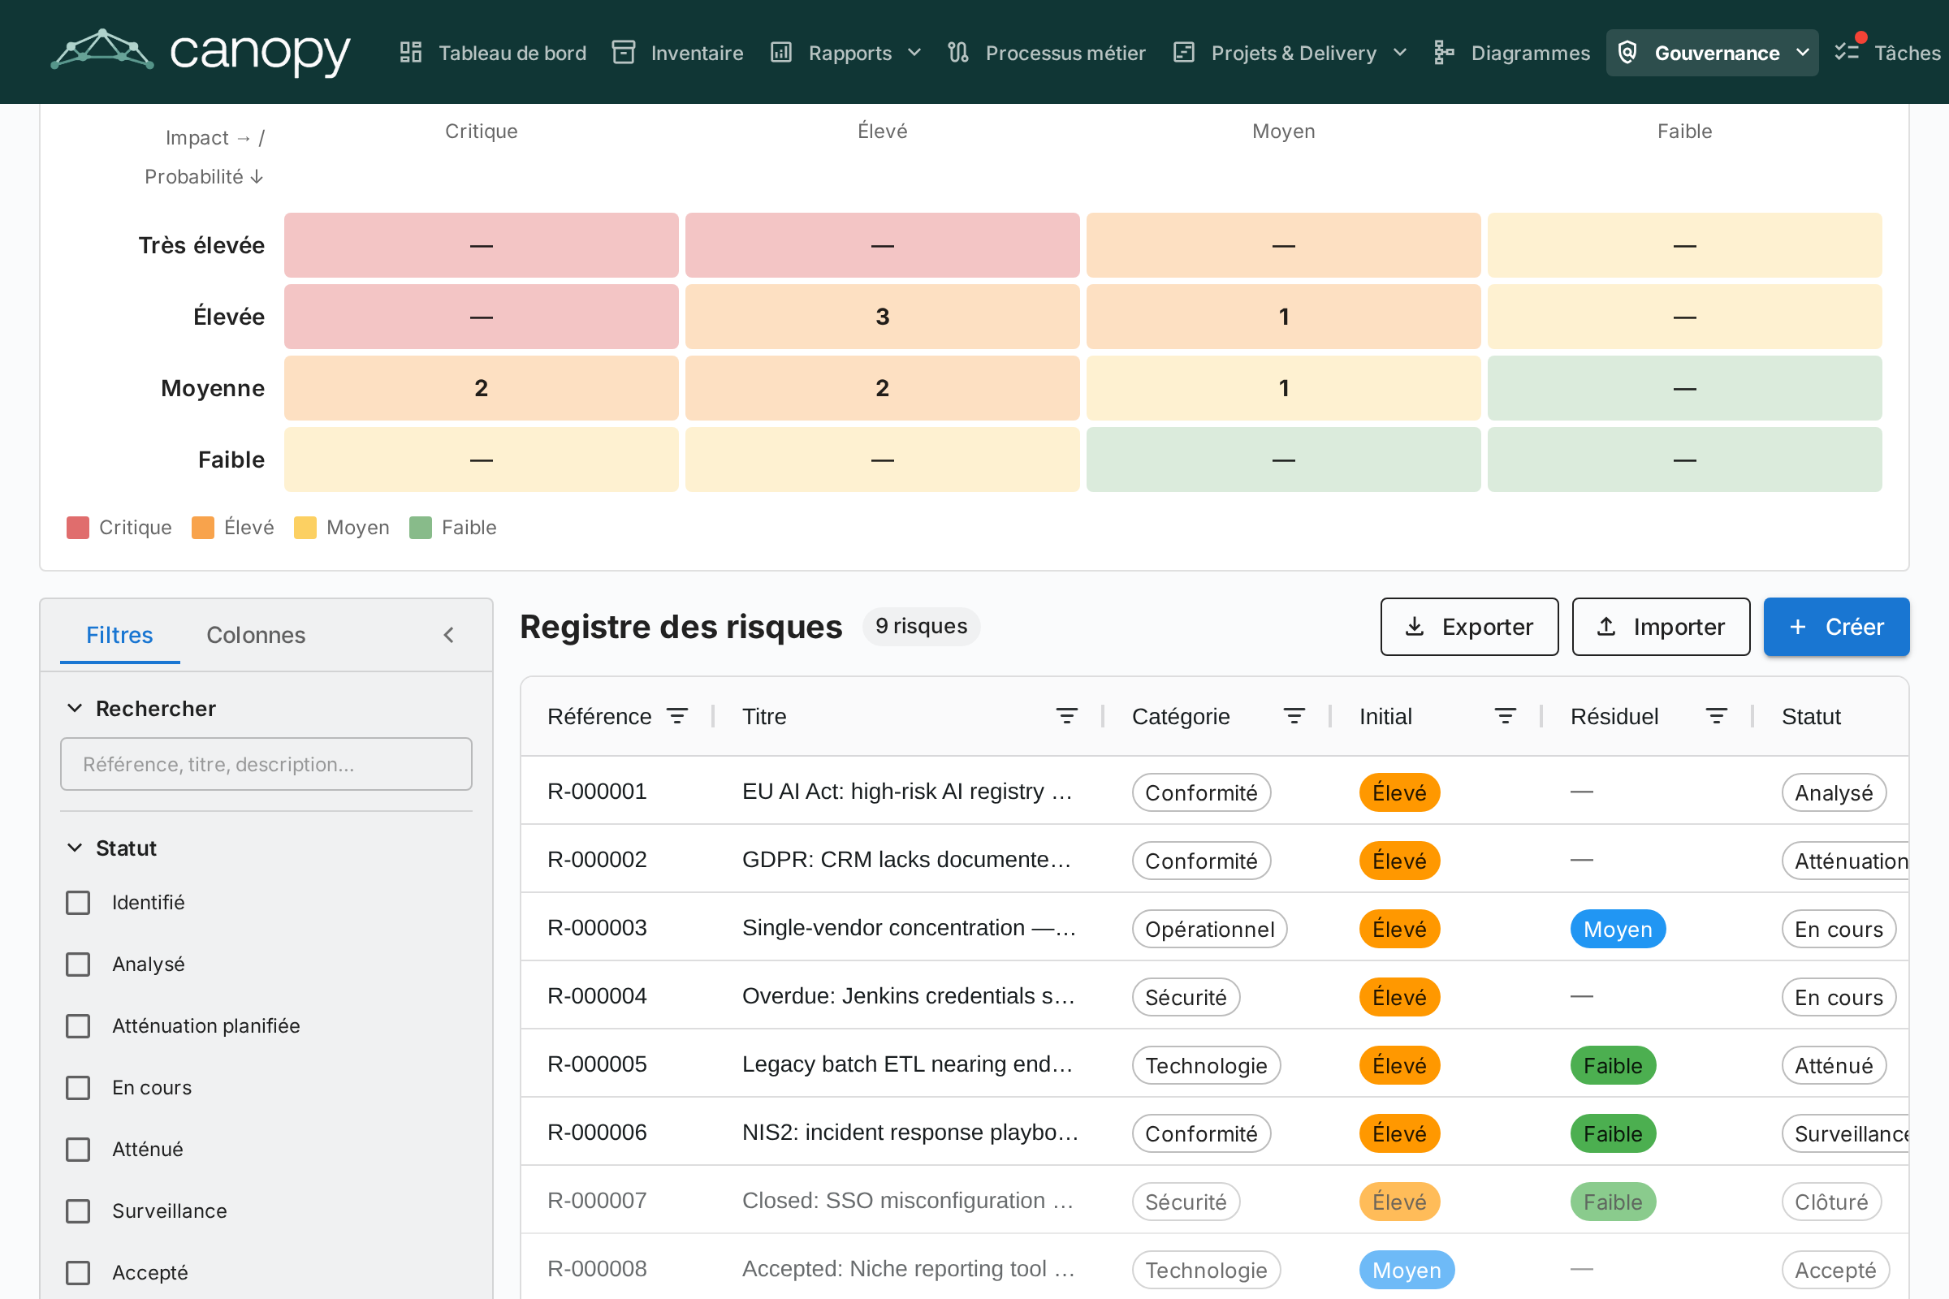Viewport: 1949px width, 1299px height.
Task: Select matrix cell Élevée / Moyen showing 1
Action: (x=1284, y=317)
